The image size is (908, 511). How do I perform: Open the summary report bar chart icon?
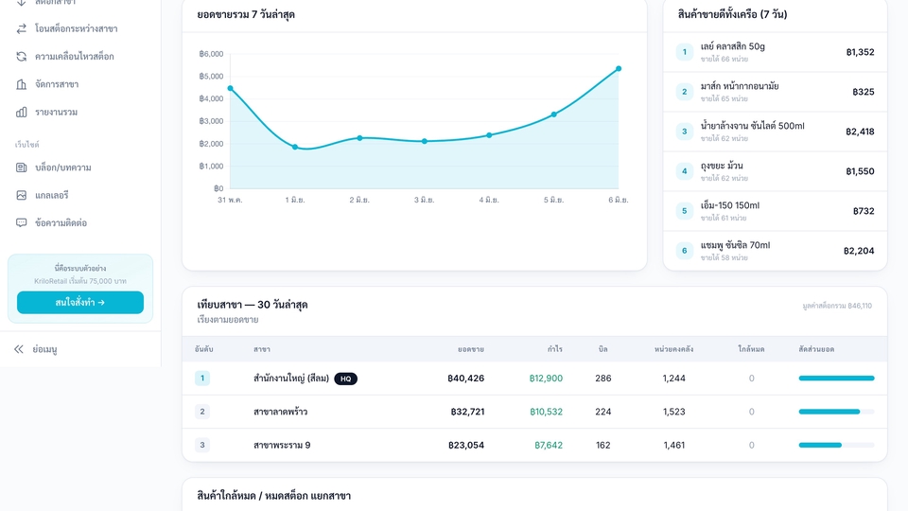tap(22, 112)
